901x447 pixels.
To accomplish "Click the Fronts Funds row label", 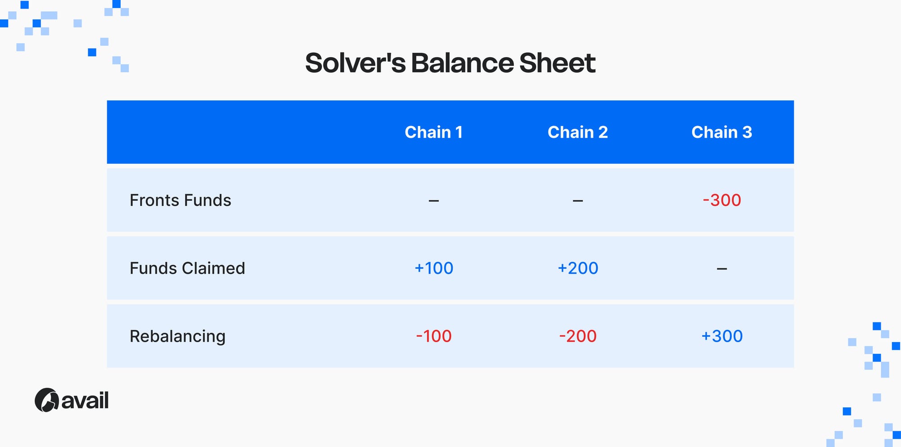I will click(180, 200).
